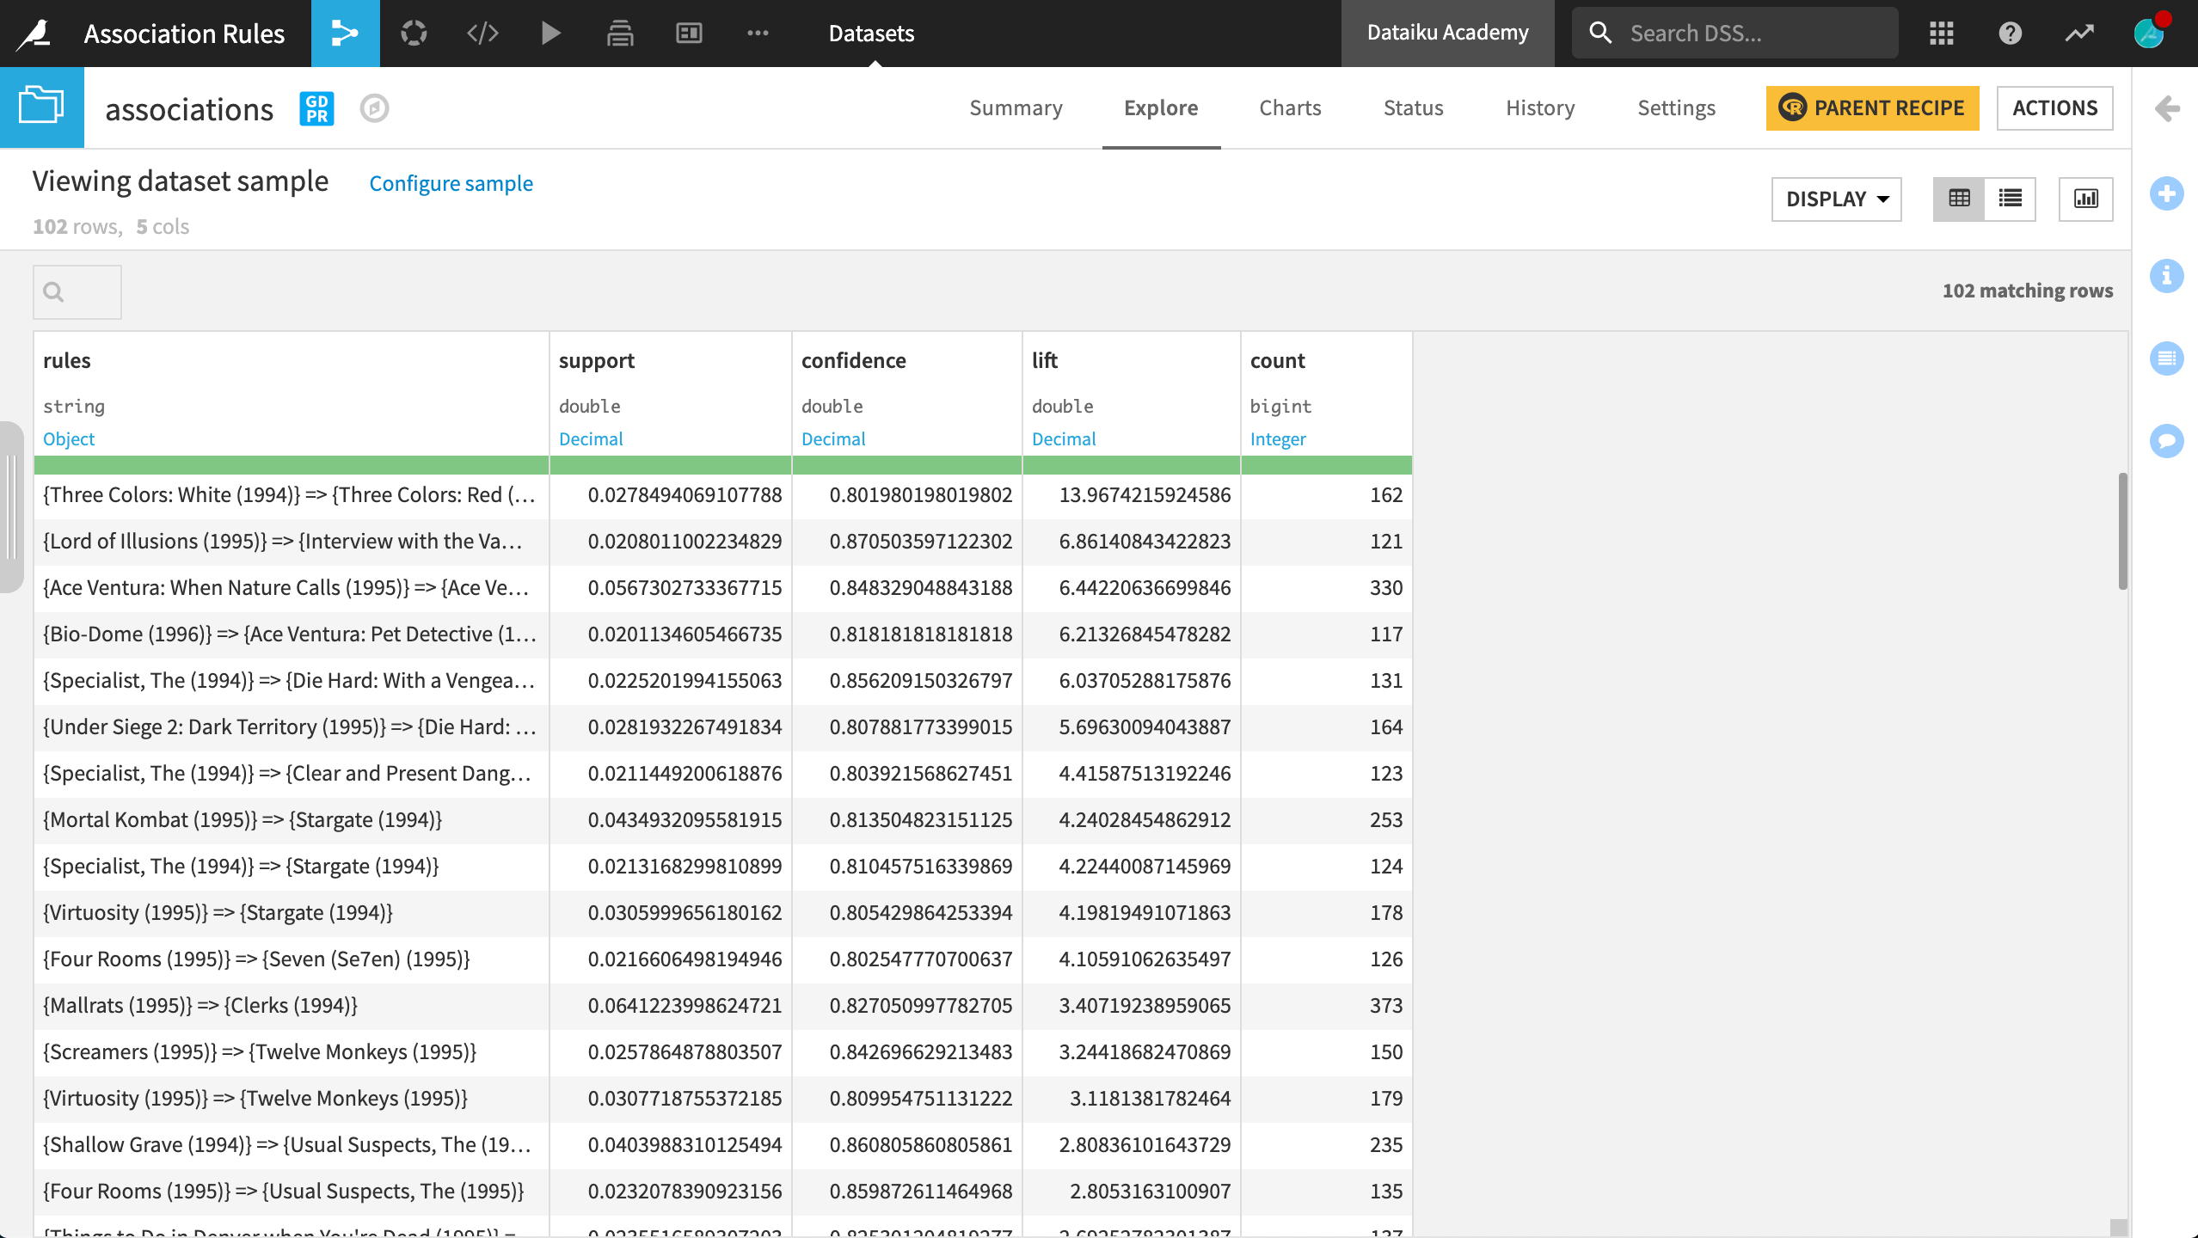Open the more options ellipsis menu

tap(758, 34)
